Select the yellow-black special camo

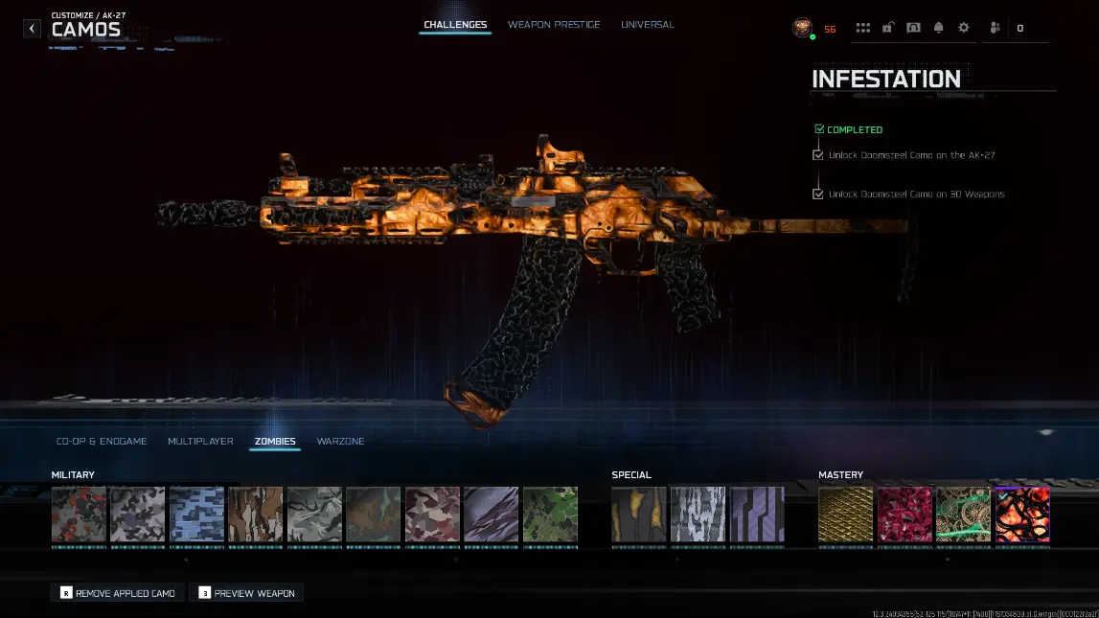(x=639, y=515)
